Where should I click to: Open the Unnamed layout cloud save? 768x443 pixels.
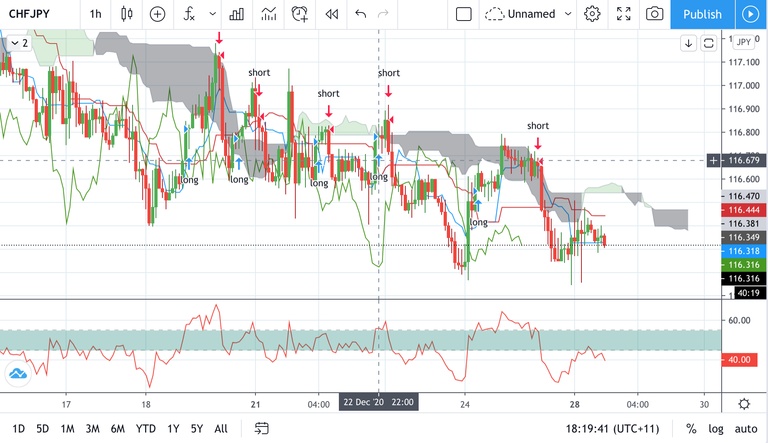click(x=520, y=14)
